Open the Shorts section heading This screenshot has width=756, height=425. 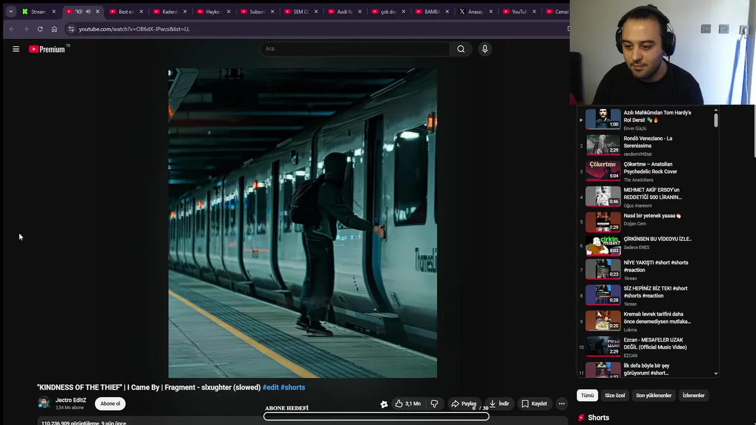(598, 417)
